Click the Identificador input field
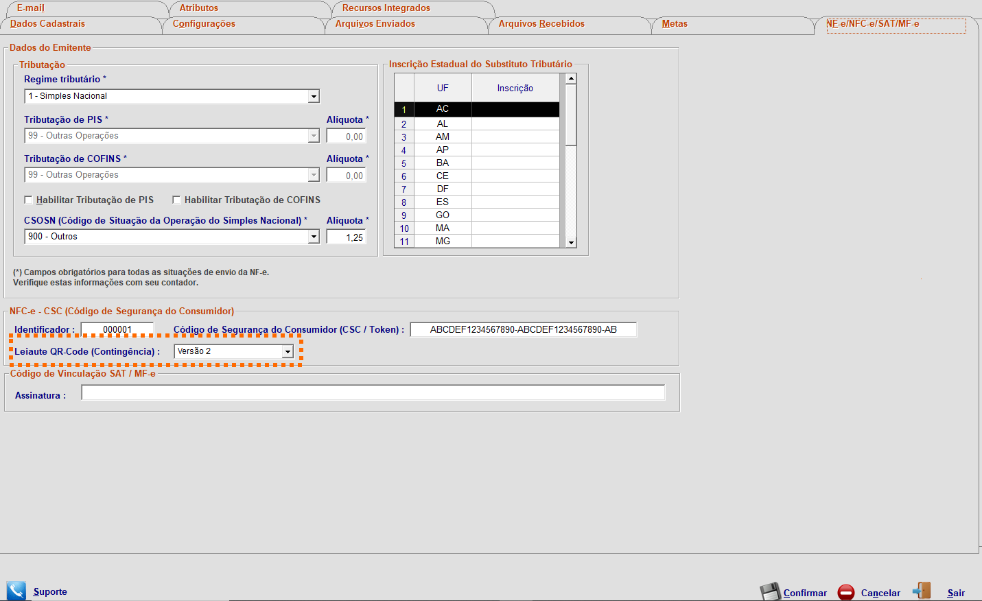The width and height of the screenshot is (982, 601). tap(117, 330)
